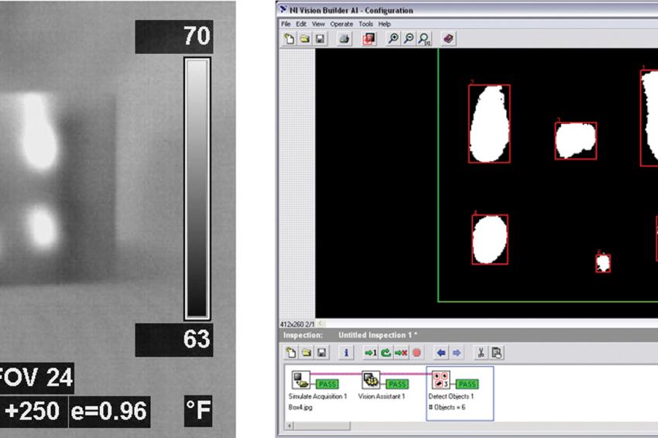Click the NI Vision Builder AI title bar icon
The image size is (658, 438).
click(283, 9)
